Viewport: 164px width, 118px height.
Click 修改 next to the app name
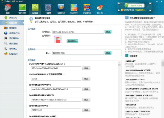(108, 53)
